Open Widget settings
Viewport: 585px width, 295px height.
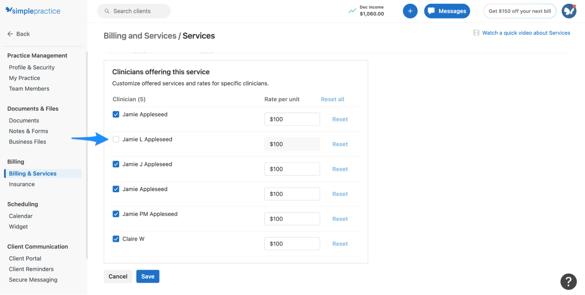18,227
